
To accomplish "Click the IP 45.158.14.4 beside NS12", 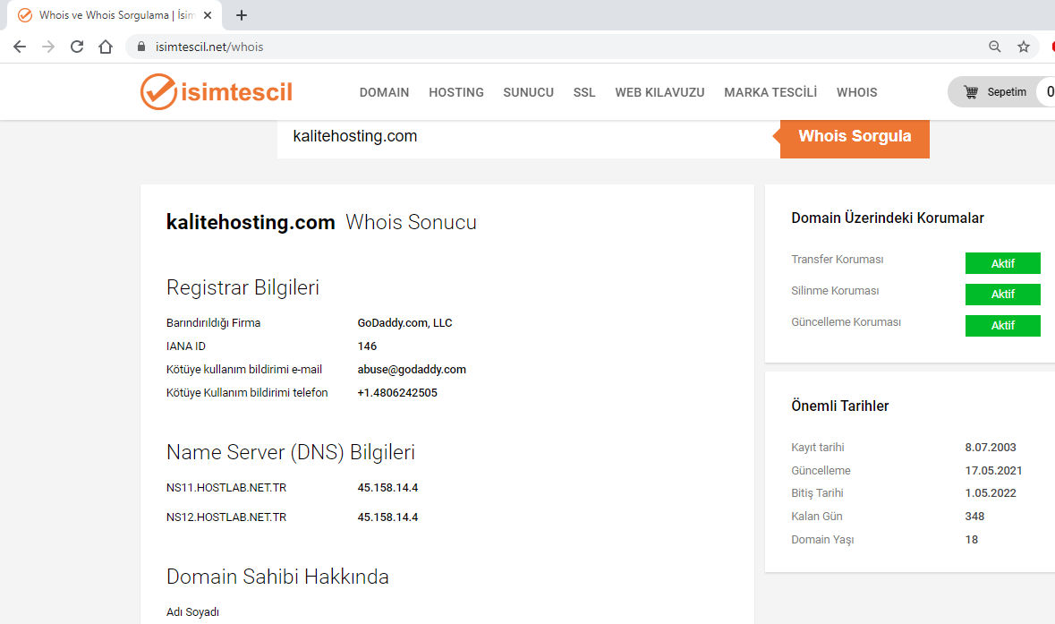I will (x=387, y=517).
